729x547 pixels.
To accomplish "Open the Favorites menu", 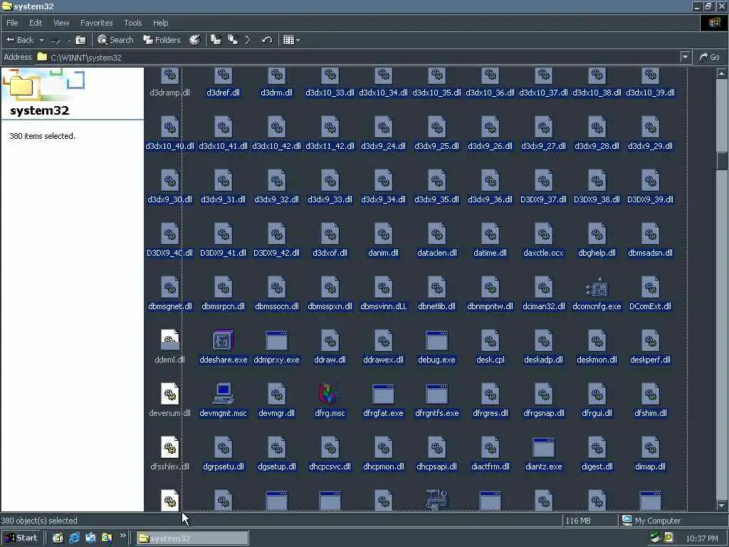I will (x=96, y=23).
